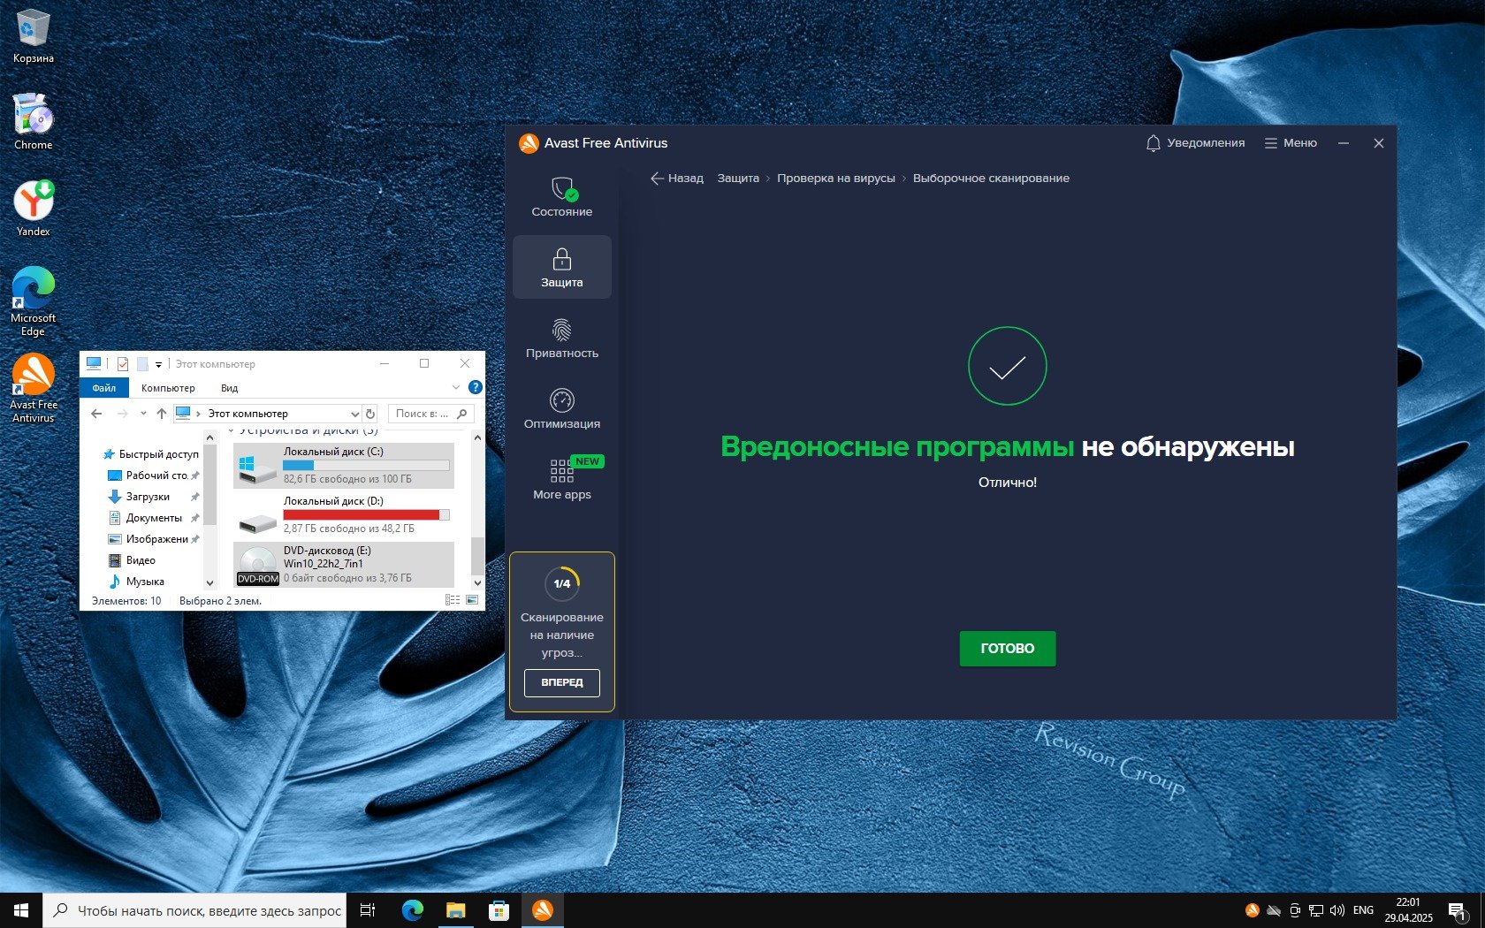Select the Chrome desktop icon

pos(34,122)
